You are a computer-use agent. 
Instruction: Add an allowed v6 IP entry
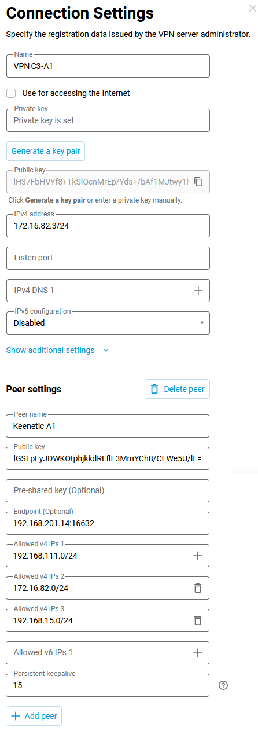198,653
